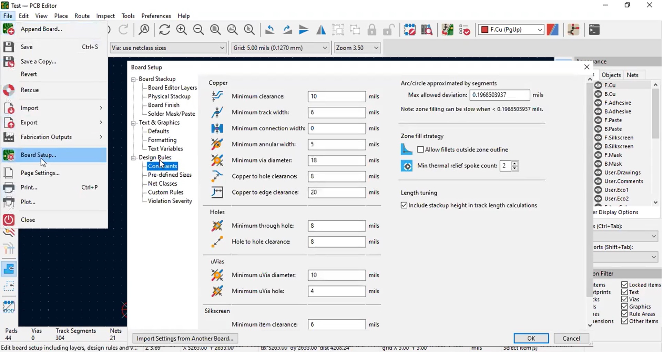Click the Find magnifier toolbar icon
This screenshot has height=352, width=663.
(144, 30)
